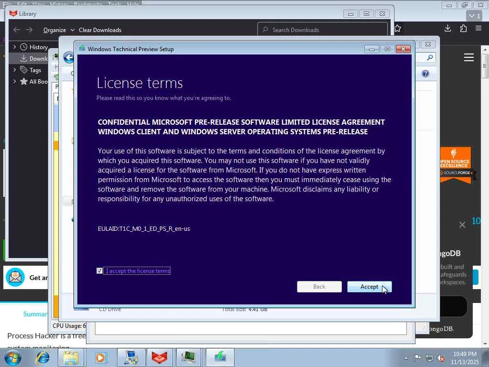The image size is (489, 367).
Task: Open the webpage hamburger menu icon
Action: (469, 57)
